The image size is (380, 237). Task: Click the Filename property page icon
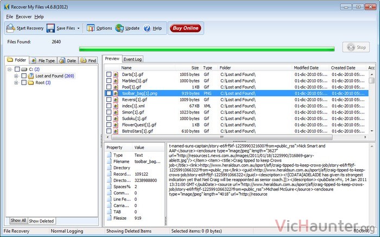point(109,161)
